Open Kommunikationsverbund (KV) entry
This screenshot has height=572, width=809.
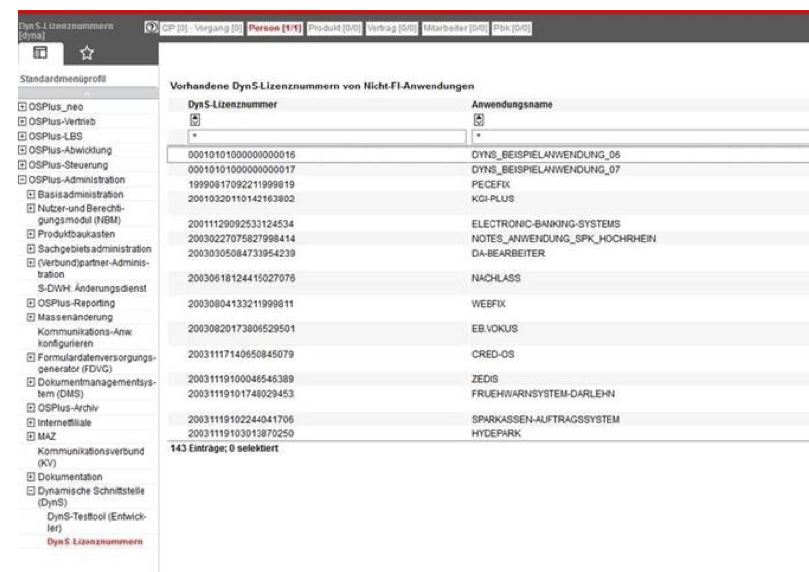click(x=91, y=456)
